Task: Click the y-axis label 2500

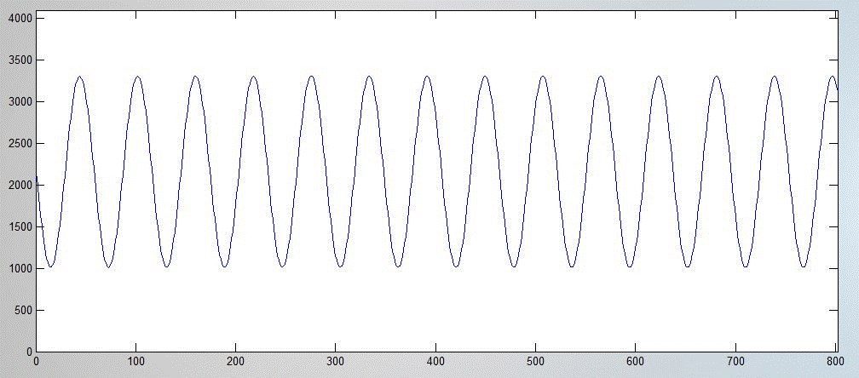Action: [x=20, y=144]
